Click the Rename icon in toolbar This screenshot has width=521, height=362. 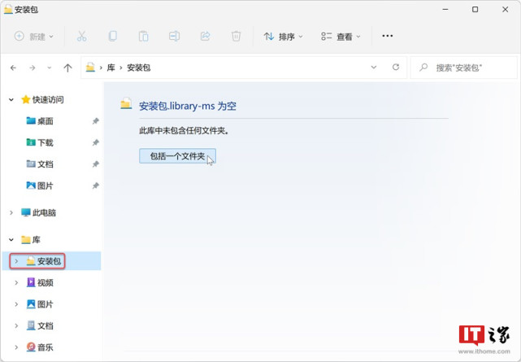(174, 36)
